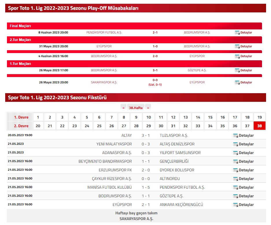Open details icon for Bandırmaspor vs Gençlerbirliği
Image resolution: width=271 pixels, height=225 pixels.
[x=235, y=161]
